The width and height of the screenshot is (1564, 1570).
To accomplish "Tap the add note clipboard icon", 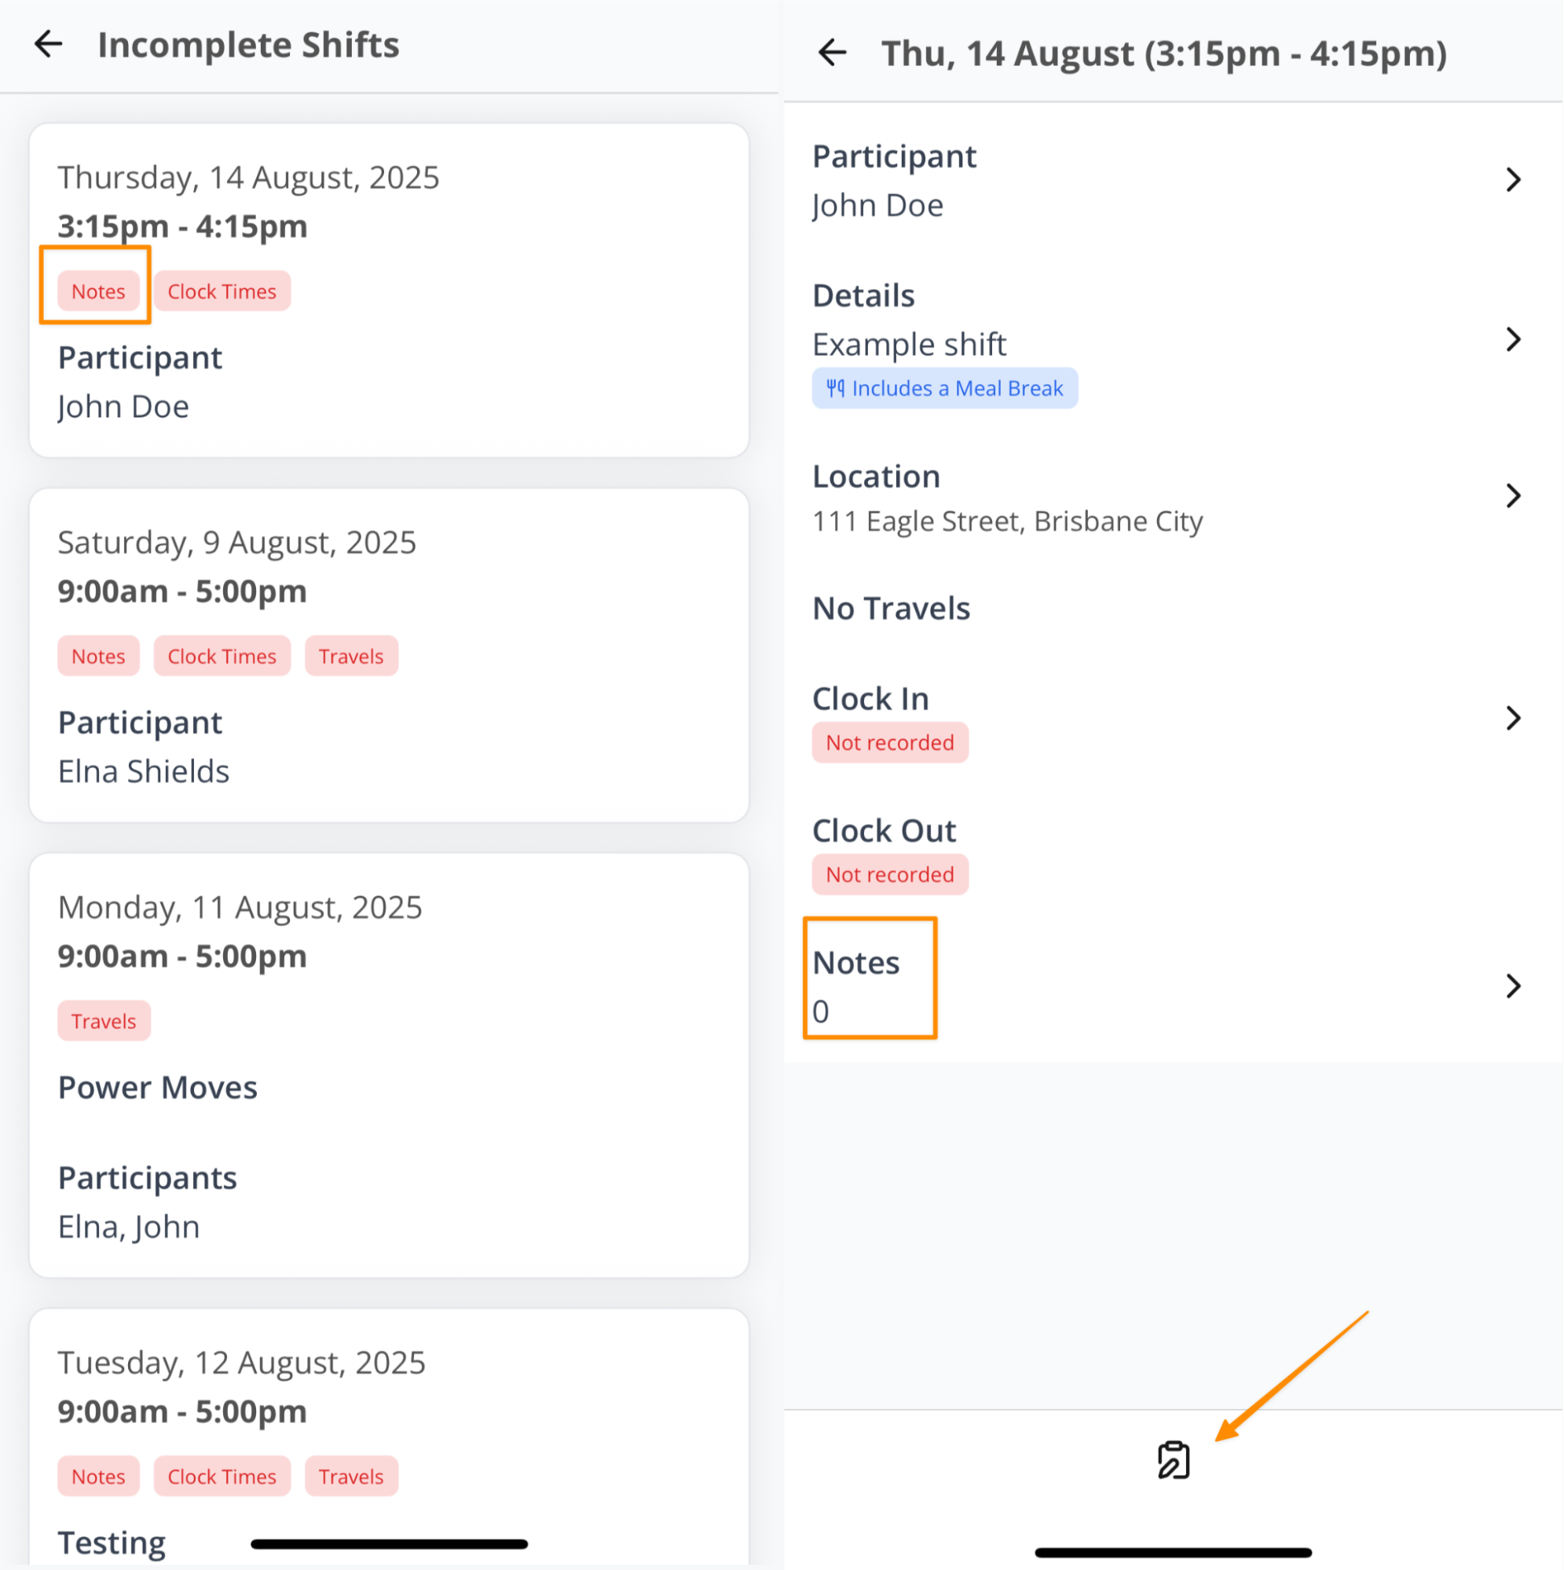I will [x=1173, y=1459].
